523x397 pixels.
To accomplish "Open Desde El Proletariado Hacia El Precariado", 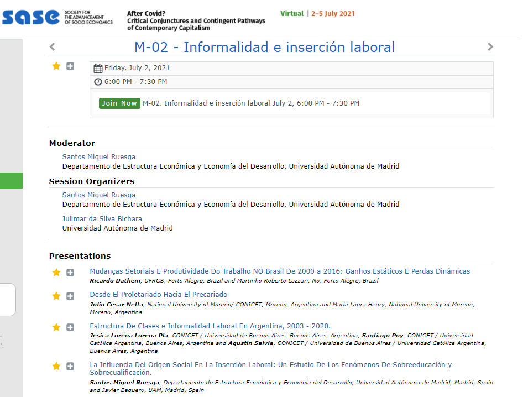I will coord(159,295).
